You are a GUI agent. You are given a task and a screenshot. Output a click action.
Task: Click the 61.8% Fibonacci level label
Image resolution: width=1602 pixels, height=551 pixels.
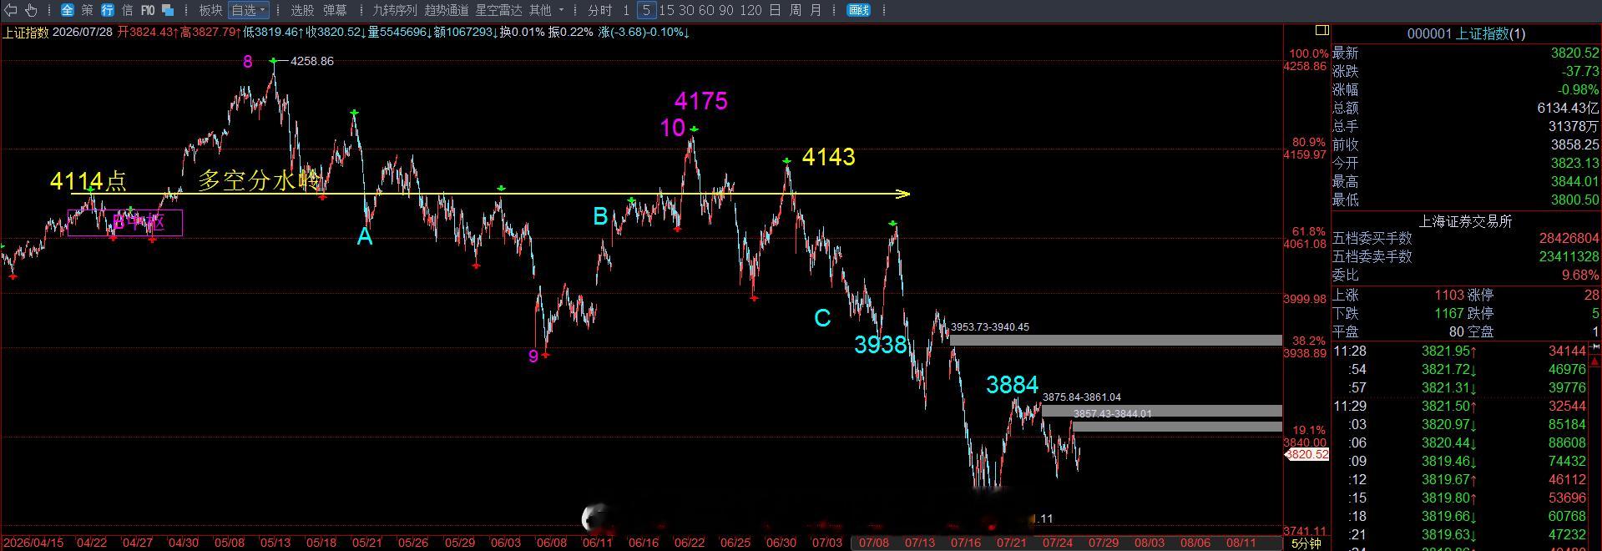click(x=1308, y=231)
